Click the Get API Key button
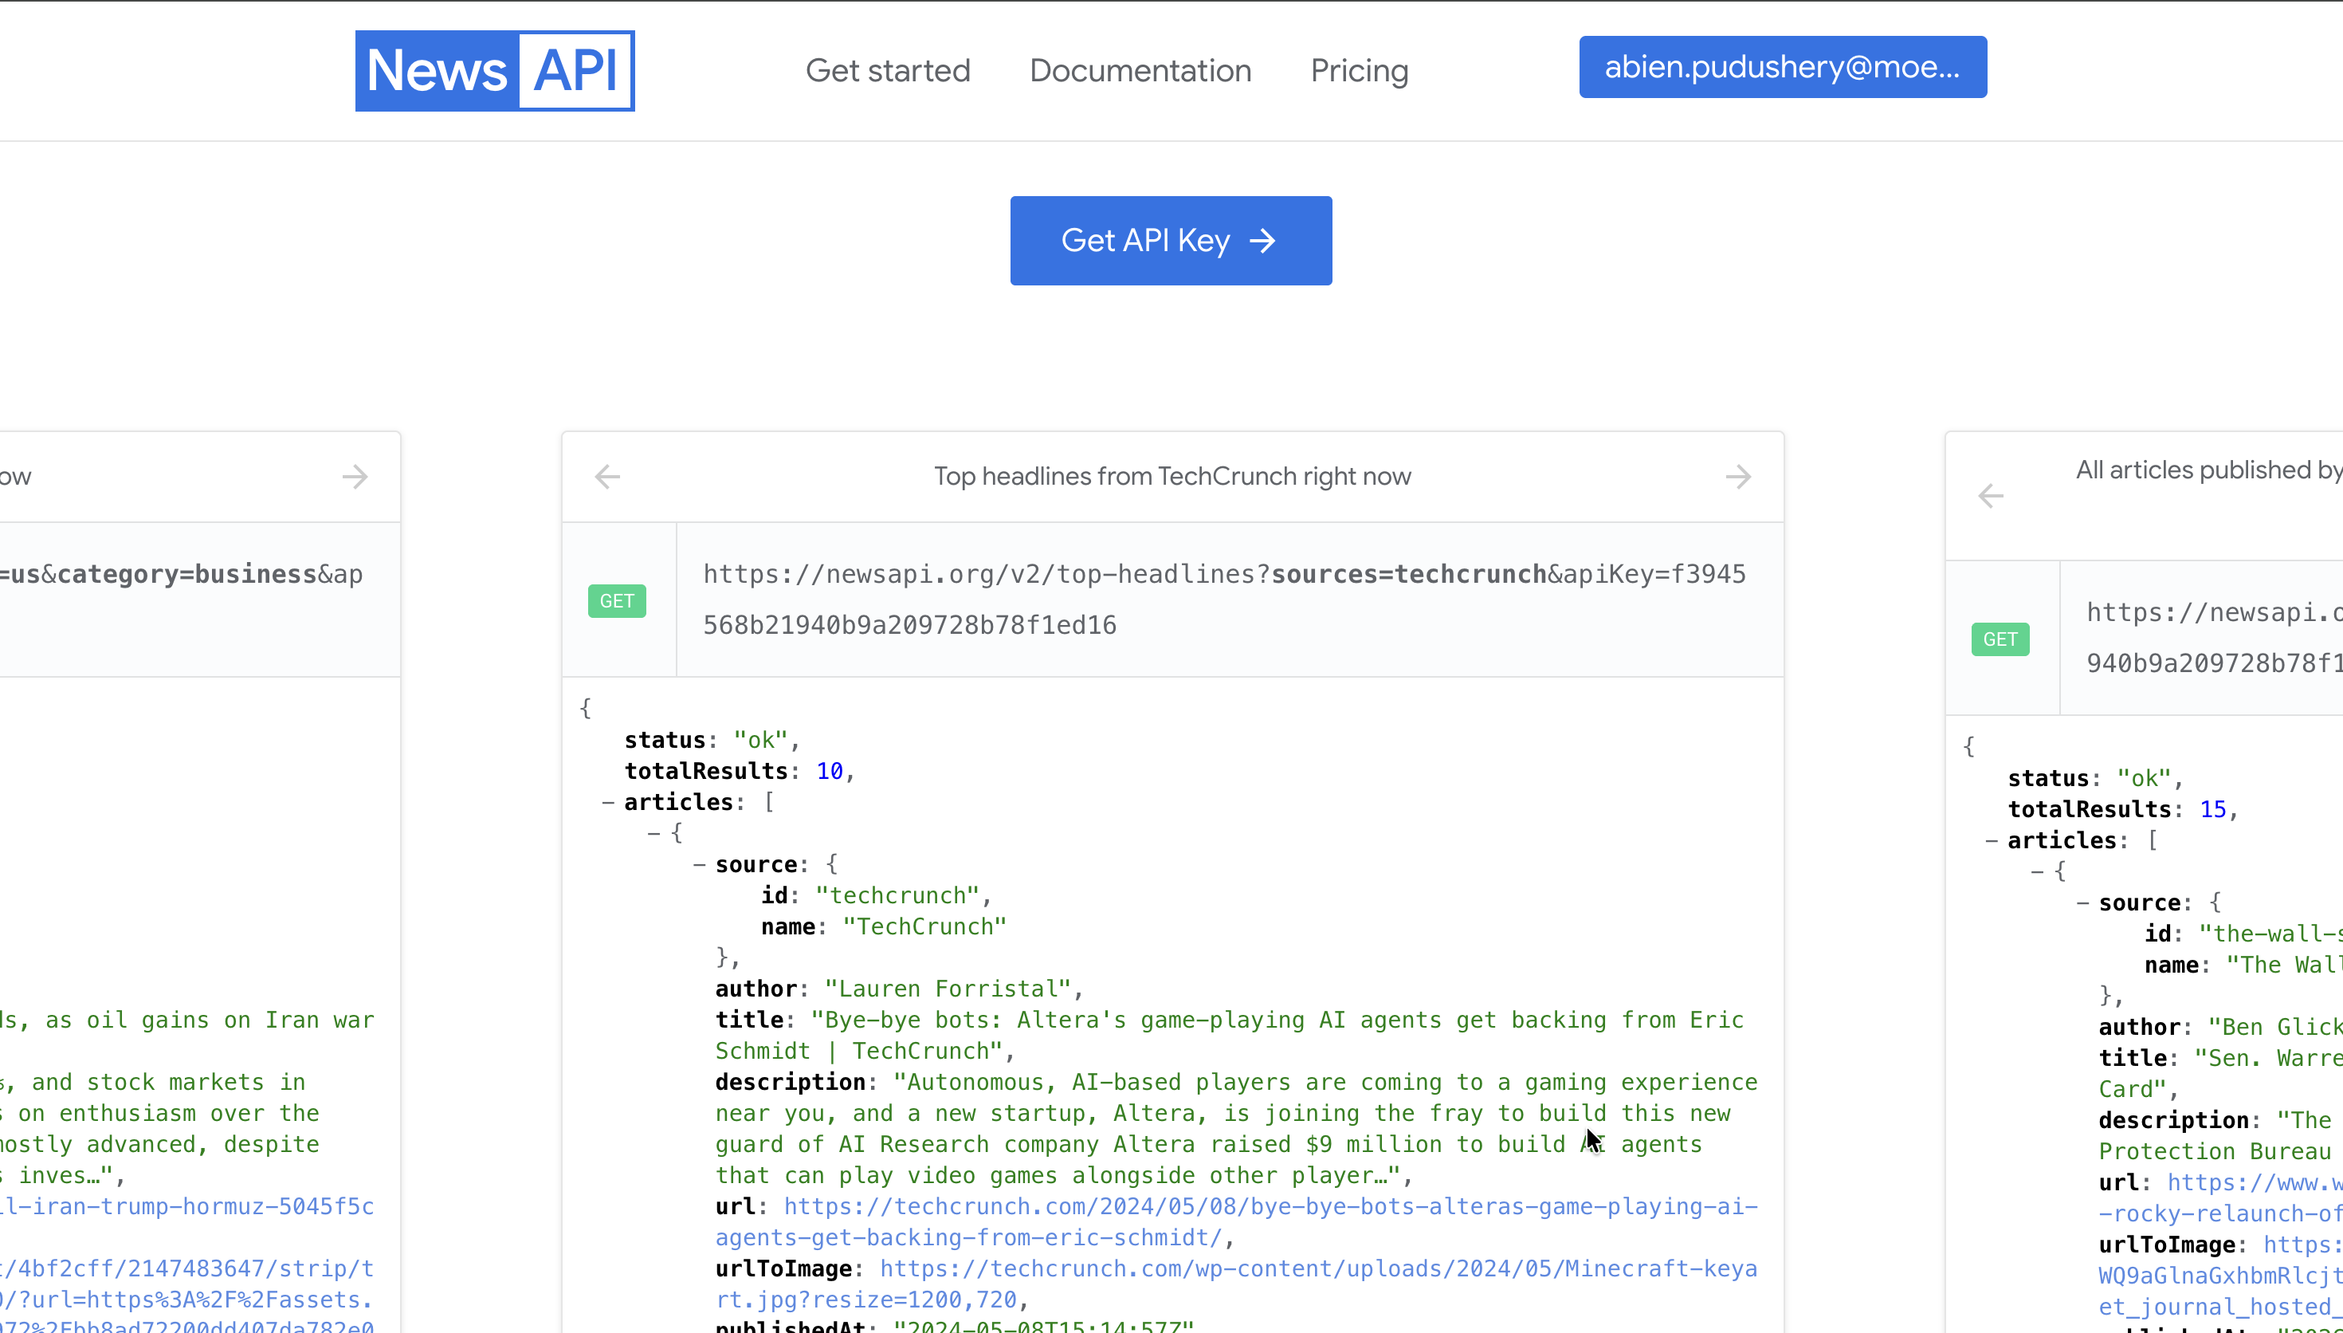 (1171, 241)
